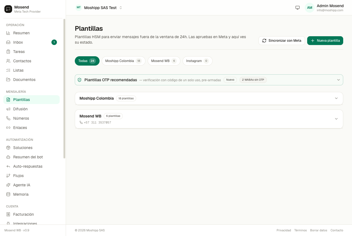Click the Plantillas document icon in sidebar
This screenshot has width=352, height=236.
coord(8,100)
